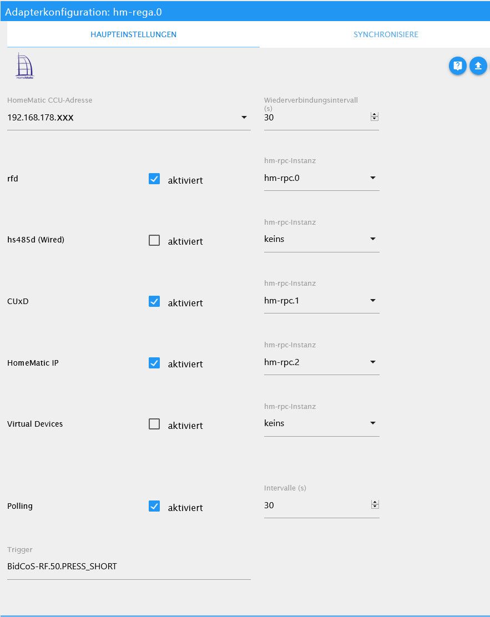This screenshot has height=617, width=490.
Task: Toggle the HomeMatic IP checkbox
Action: click(154, 363)
